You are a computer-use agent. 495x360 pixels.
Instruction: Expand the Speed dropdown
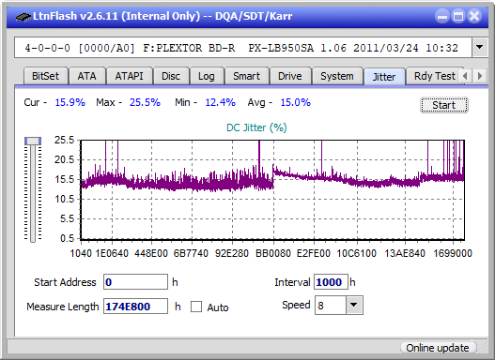pos(354,305)
